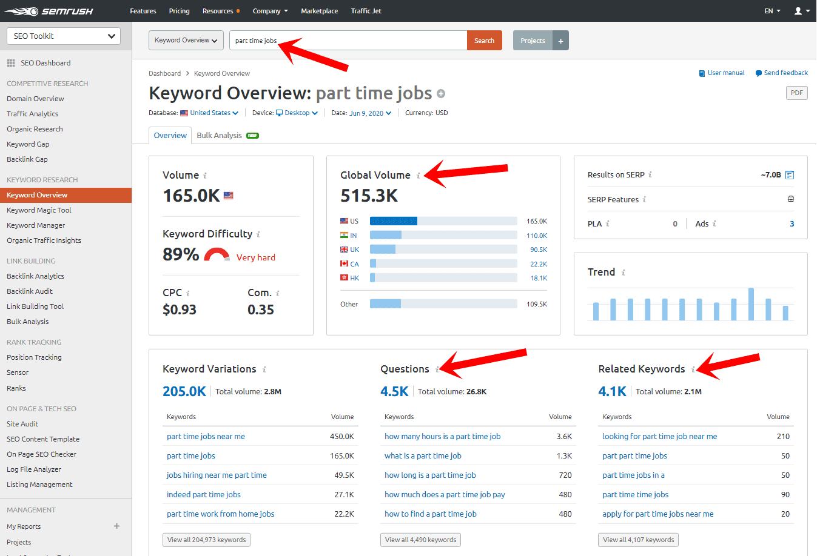817x556 pixels.
Task: Add keyword via plus icon beside title
Action: 441,94
